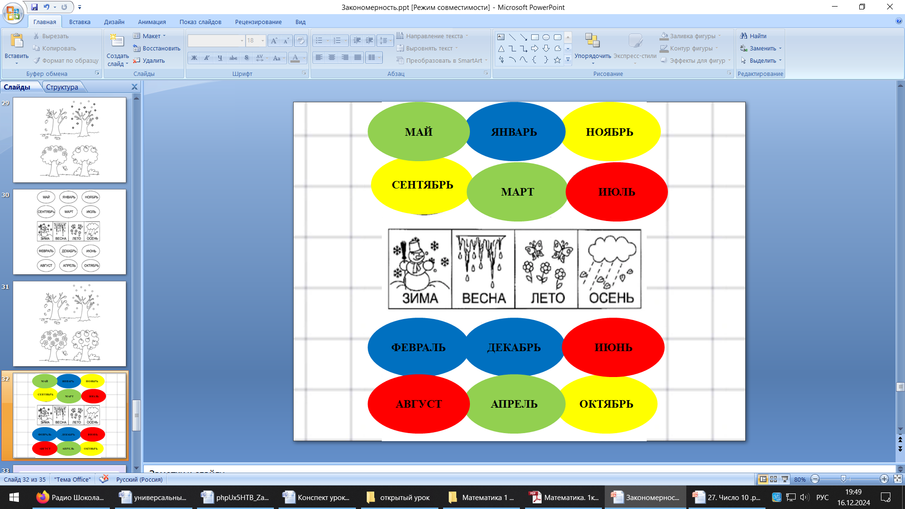This screenshot has width=905, height=509.
Task: Toggle bold formatting (Ж) button
Action: [x=194, y=58]
